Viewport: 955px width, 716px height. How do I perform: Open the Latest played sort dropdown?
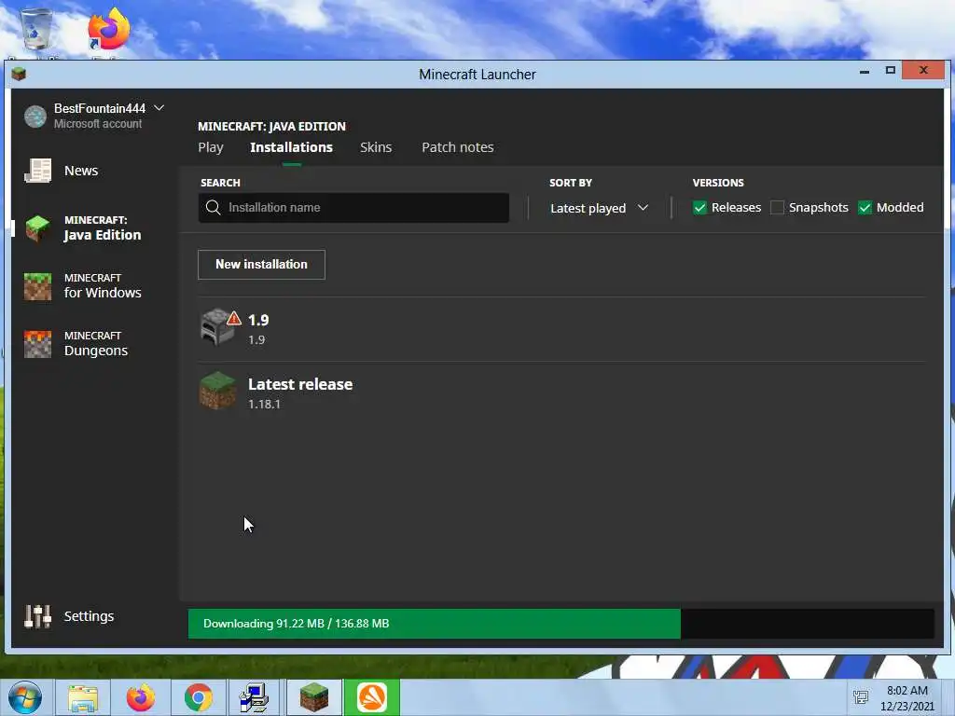[x=599, y=208]
